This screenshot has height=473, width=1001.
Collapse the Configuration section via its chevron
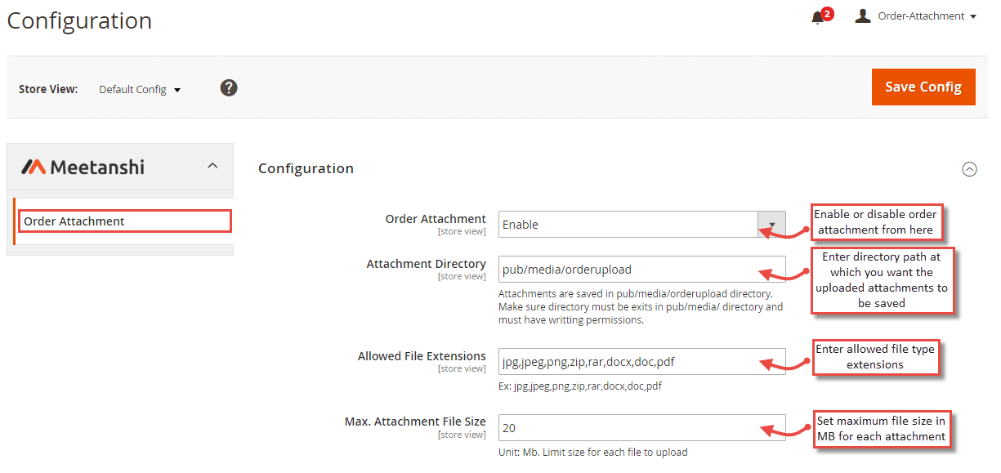pyautogui.click(x=970, y=169)
